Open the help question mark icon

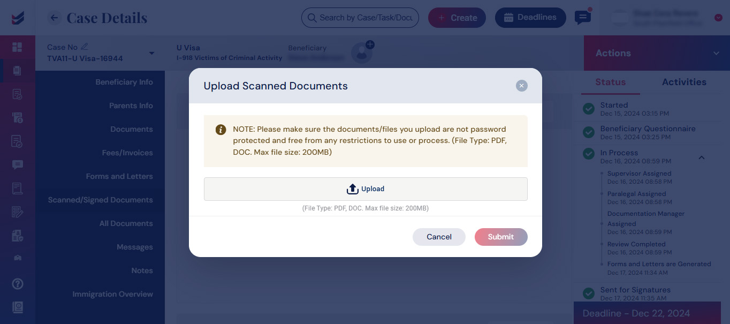[x=17, y=284]
